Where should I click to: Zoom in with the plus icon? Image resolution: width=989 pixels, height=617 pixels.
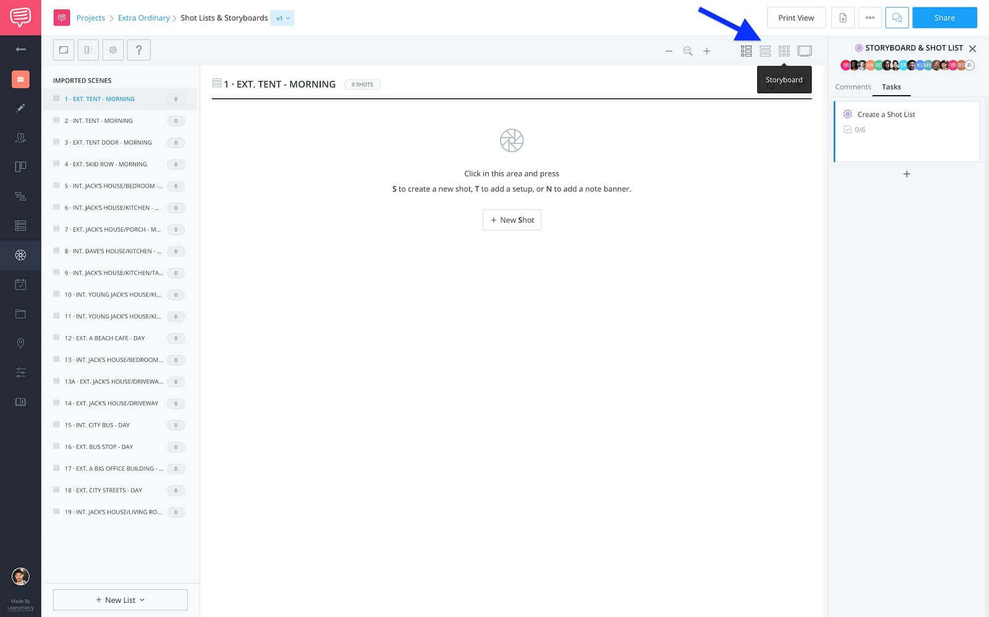click(x=707, y=51)
